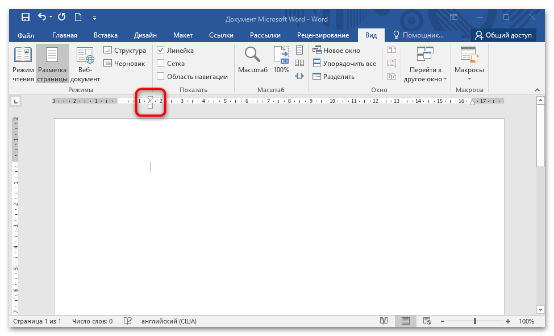Undo the last action
Viewport: 554px width, 336px height.
[41, 16]
